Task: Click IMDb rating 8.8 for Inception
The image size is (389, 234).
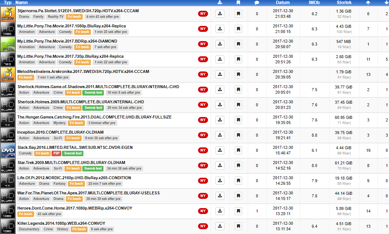Action: point(314,135)
